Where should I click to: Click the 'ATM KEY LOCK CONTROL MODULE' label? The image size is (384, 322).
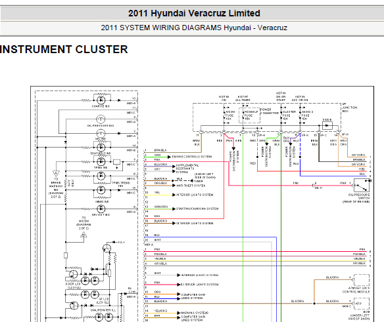point(356,290)
